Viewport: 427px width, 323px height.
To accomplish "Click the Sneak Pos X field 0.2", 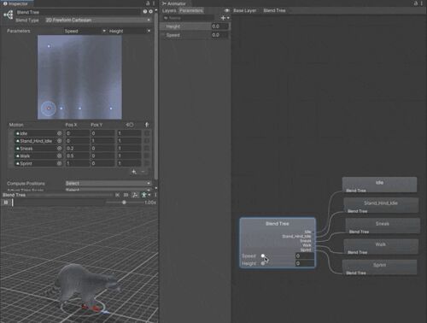I will click(x=78, y=149).
